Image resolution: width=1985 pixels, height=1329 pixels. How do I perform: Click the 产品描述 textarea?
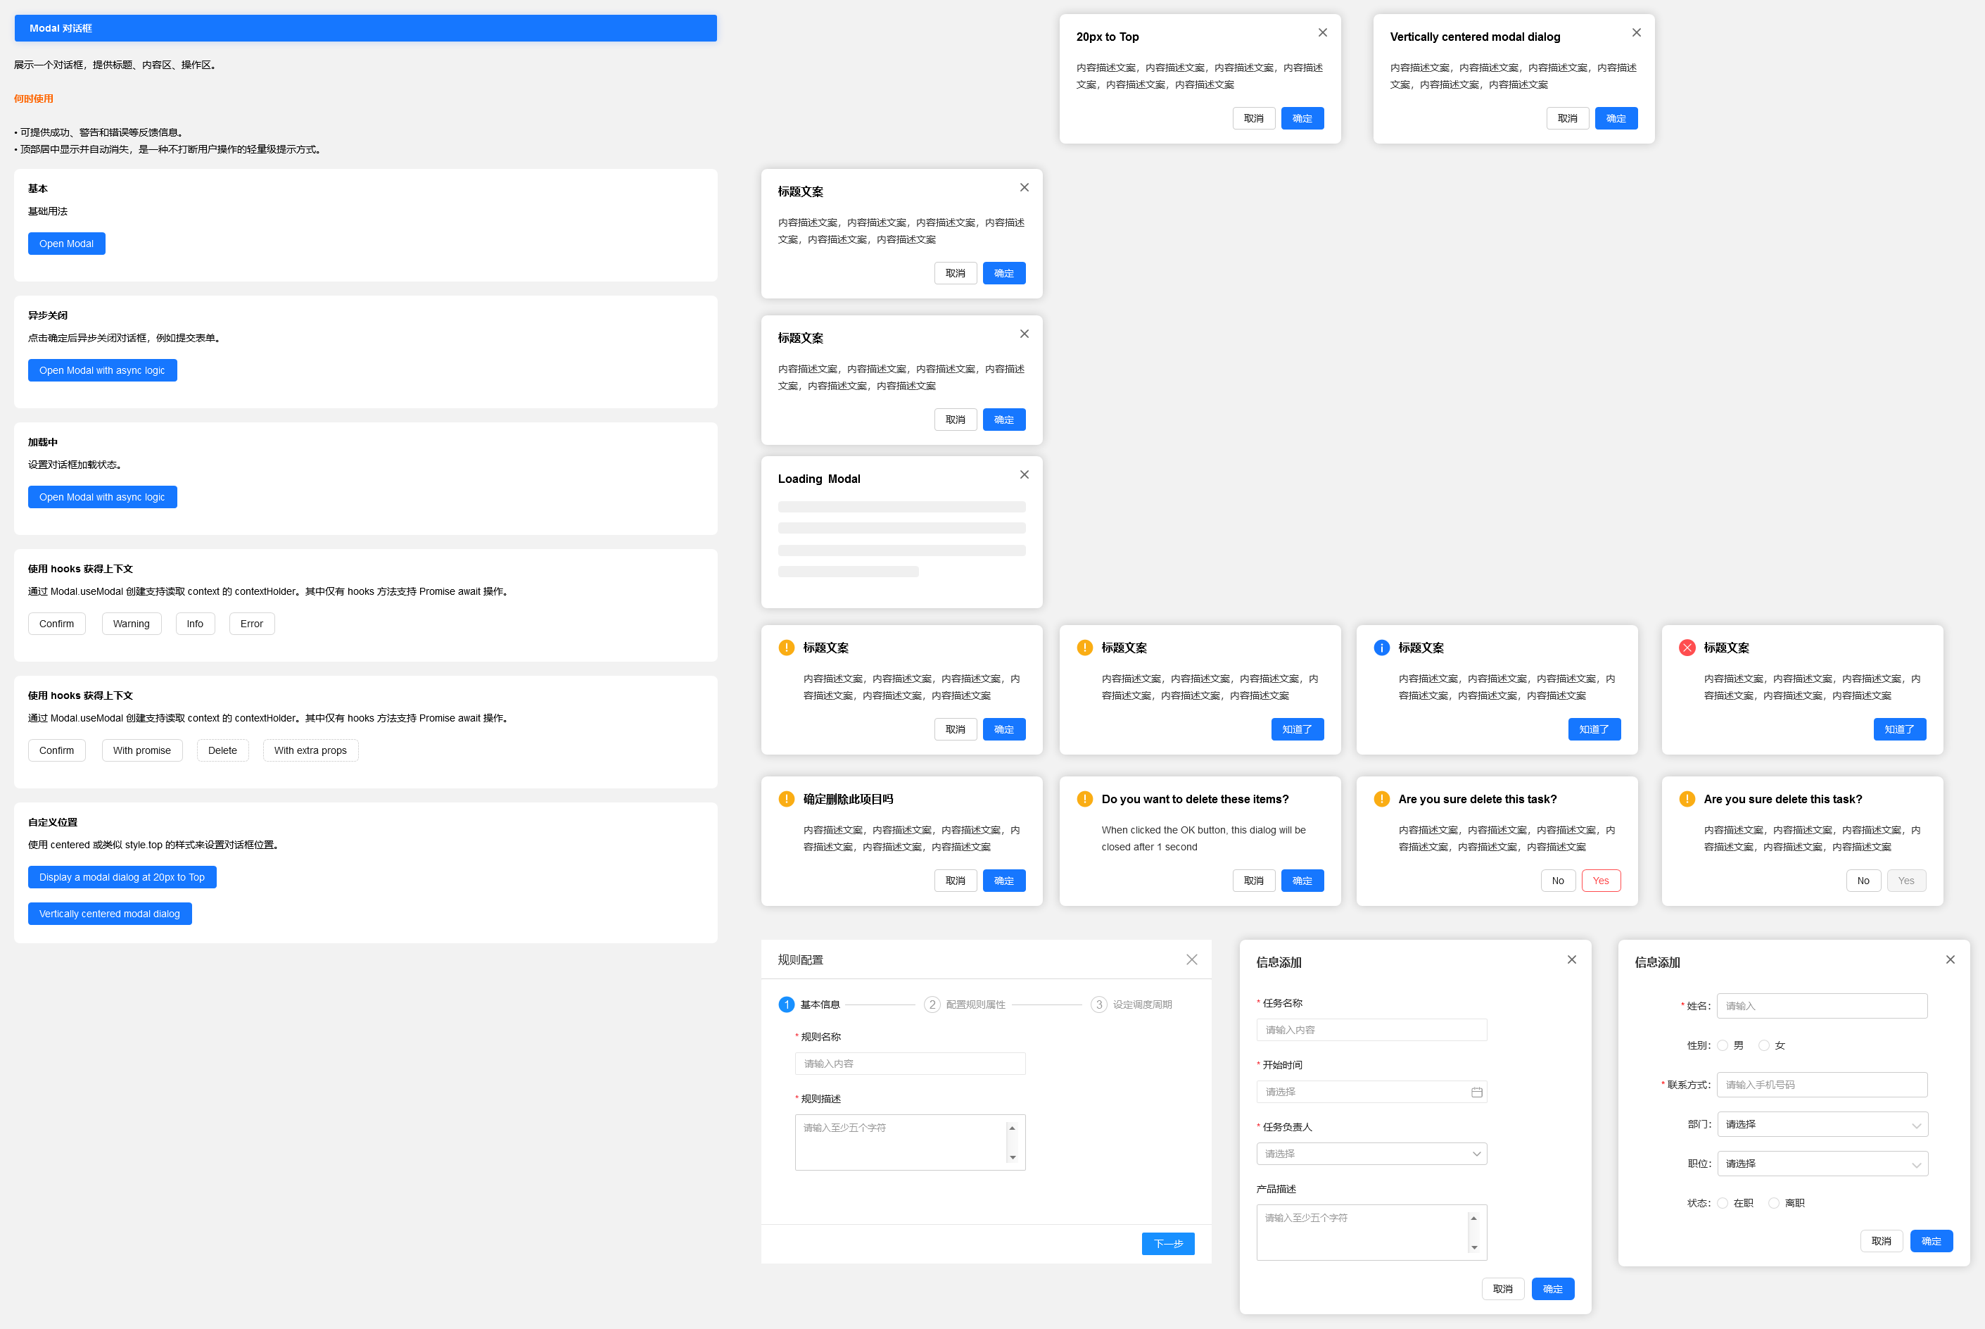click(1371, 1233)
